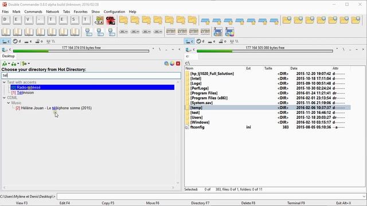Click the hot directory search input field
The height and width of the screenshot is (206, 367).
point(91,76)
